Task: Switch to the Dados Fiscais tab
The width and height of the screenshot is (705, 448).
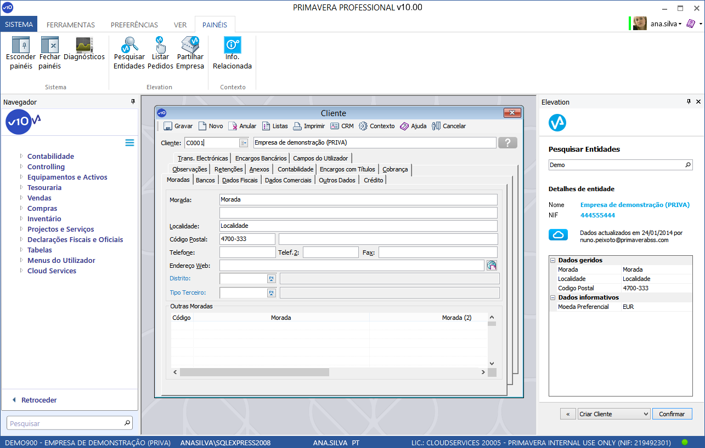Action: [240, 180]
